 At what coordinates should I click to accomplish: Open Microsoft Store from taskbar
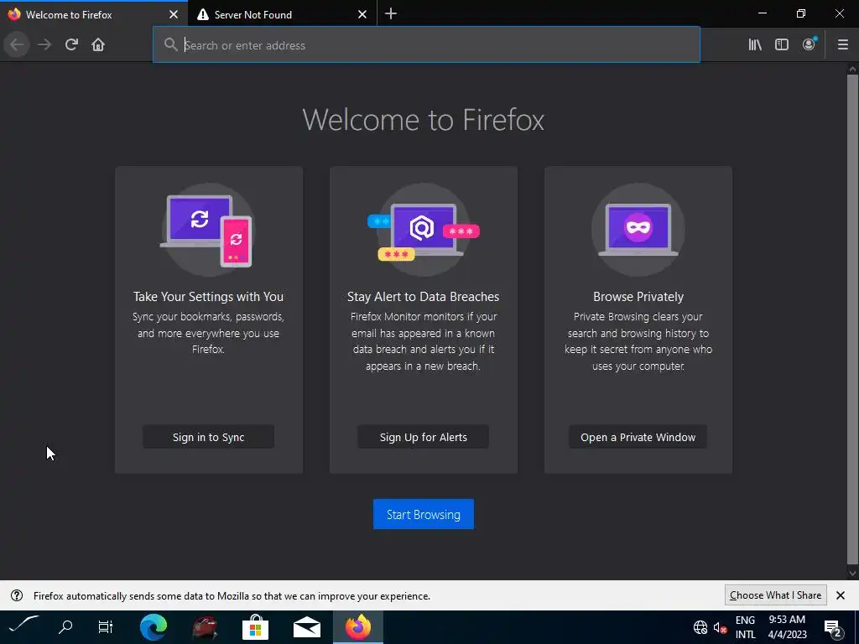pyautogui.click(x=255, y=627)
